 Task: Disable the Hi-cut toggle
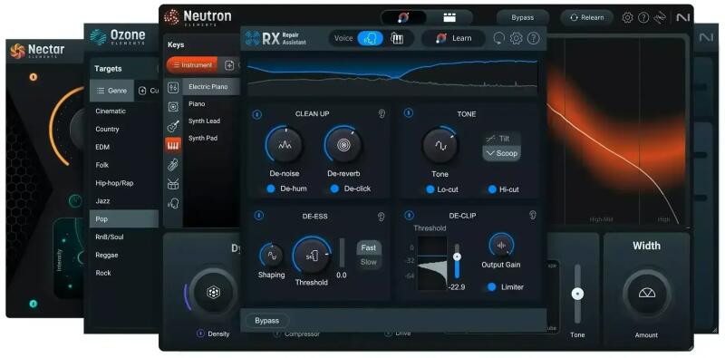492,189
